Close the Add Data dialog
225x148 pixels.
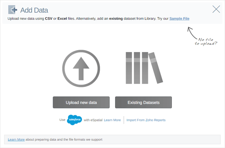tap(216, 9)
